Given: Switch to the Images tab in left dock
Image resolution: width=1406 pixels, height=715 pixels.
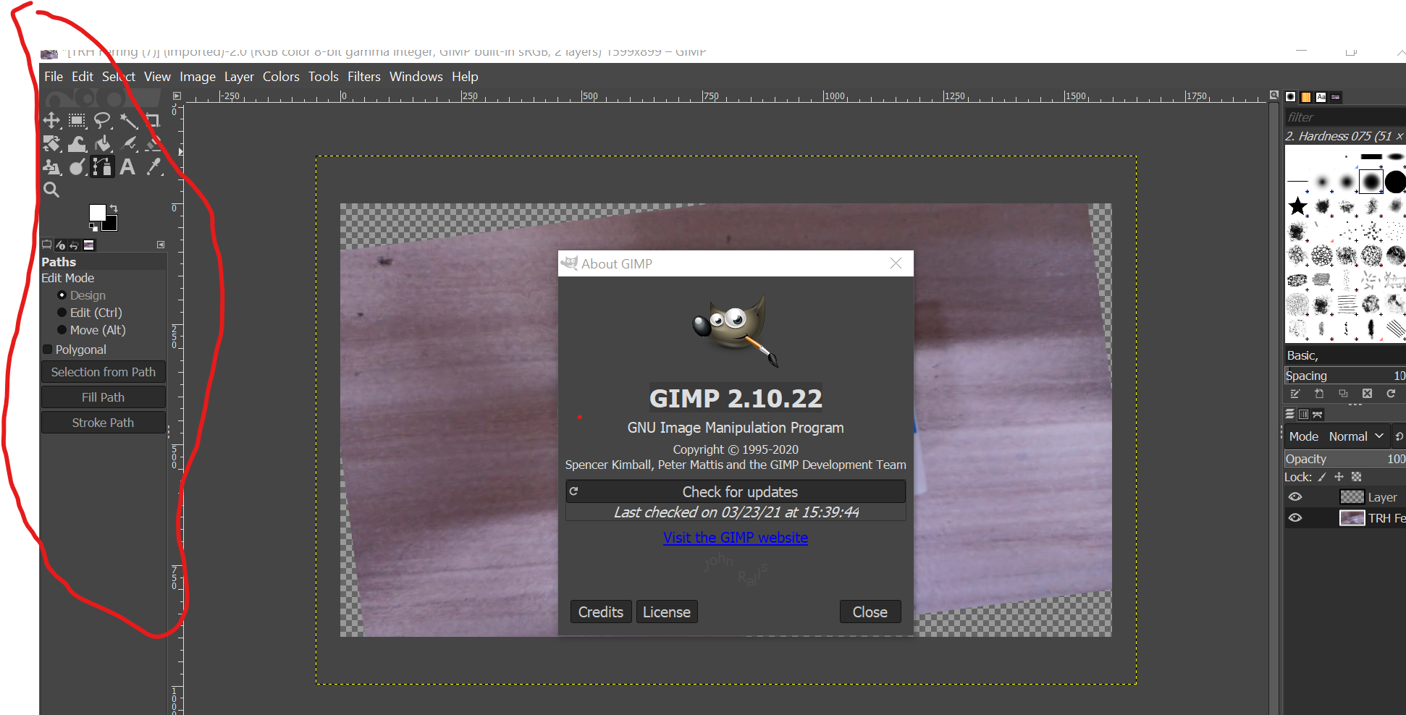Looking at the screenshot, I should click(x=89, y=245).
